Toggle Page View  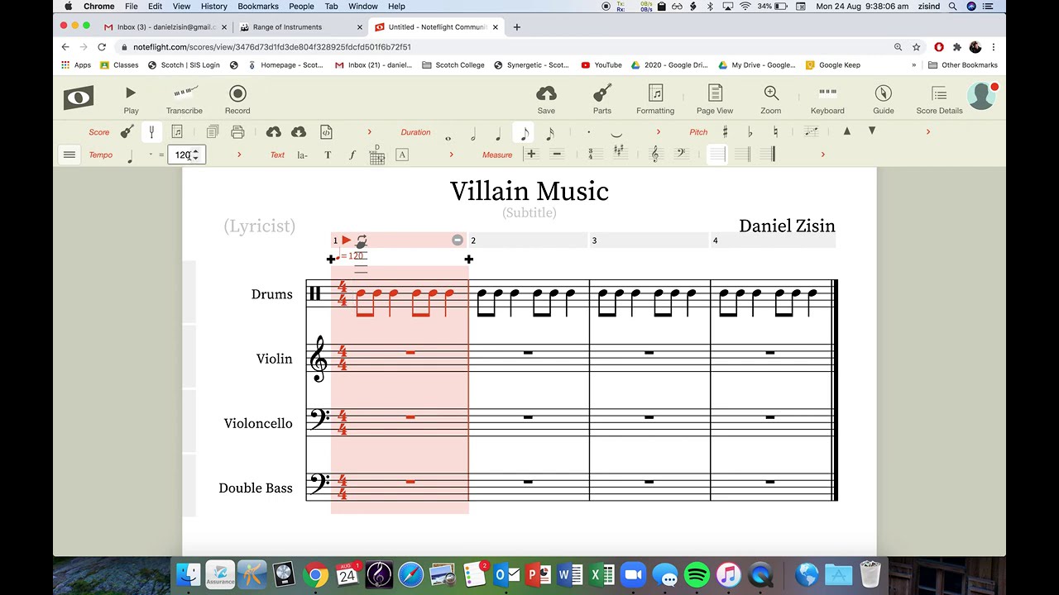[715, 99]
